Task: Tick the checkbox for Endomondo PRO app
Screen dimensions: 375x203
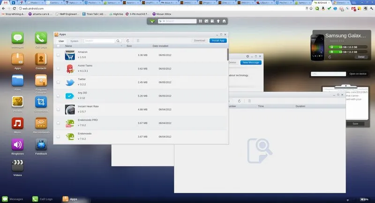Action: 58,123
